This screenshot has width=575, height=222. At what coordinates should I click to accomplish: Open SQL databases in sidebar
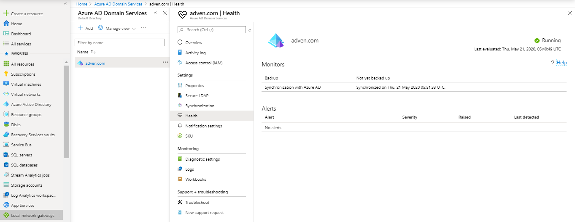click(x=24, y=165)
